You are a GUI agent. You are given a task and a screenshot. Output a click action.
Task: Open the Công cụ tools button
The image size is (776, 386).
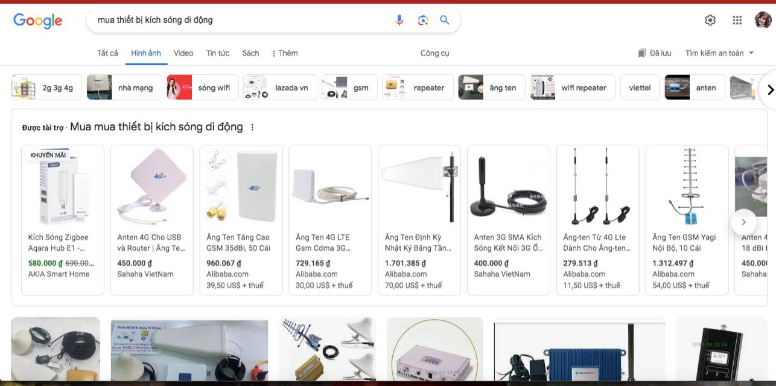(434, 53)
